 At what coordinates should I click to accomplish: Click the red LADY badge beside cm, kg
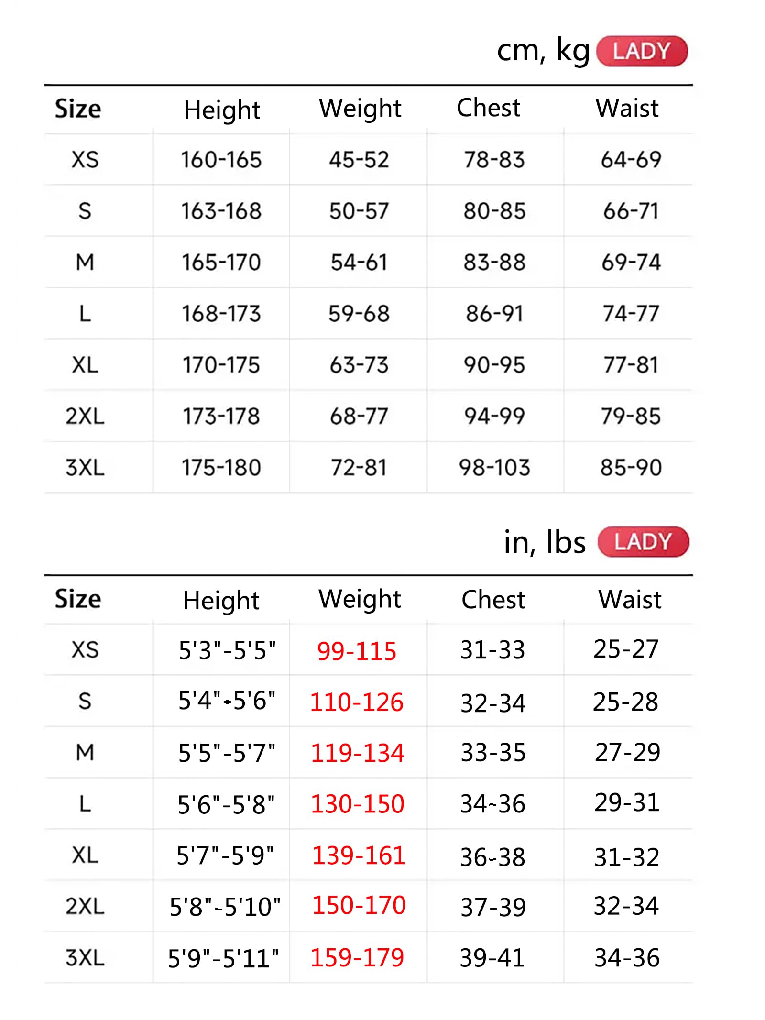641,51
